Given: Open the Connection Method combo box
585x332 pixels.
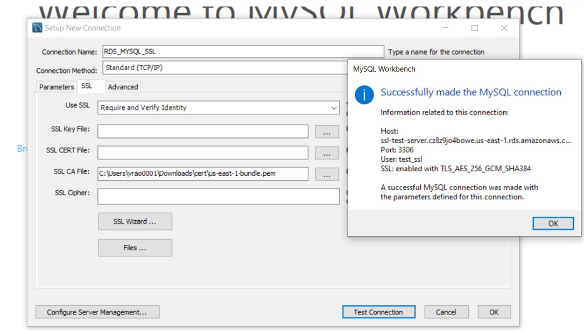Looking at the screenshot, I should point(225,68).
